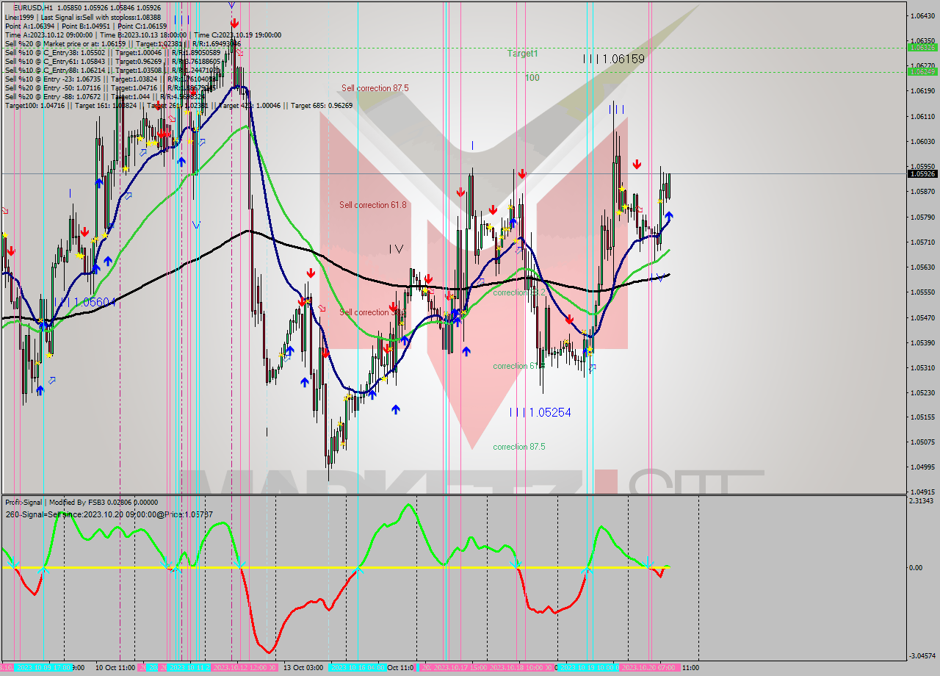The width and height of the screenshot is (940, 676).
Task: Click the -3.04574 indicator scale value
Action: [x=921, y=655]
